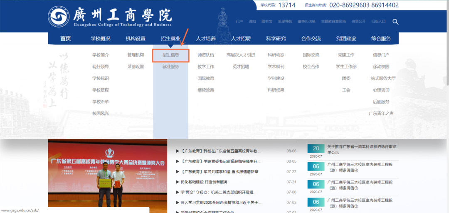Open 心理咨询

tap(381, 90)
